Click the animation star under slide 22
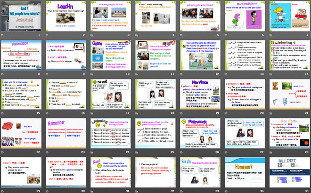Image resolution: width=311 pixels, height=193 pixels. [x=2, y=153]
